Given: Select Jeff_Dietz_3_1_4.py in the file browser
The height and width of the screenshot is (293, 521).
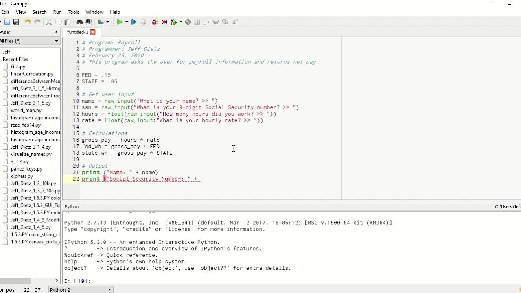Looking at the screenshot, I should point(31,147).
